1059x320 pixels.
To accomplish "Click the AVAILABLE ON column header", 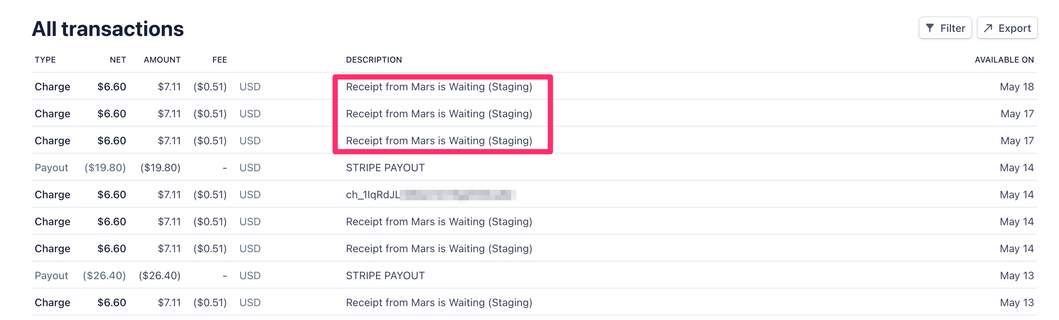I will [1004, 60].
